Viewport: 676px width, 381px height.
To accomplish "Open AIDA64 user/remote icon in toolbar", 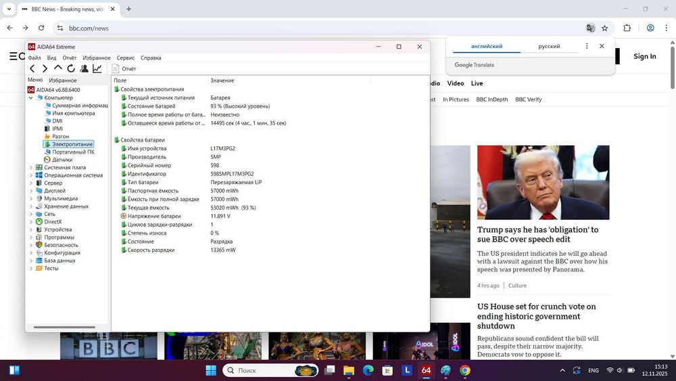I will 84,68.
